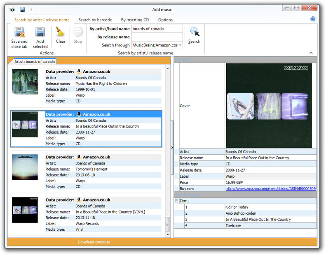Image resolution: width=326 pixels, height=255 pixels.
Task: Click the greyed-out Stop icon
Action: point(77,32)
